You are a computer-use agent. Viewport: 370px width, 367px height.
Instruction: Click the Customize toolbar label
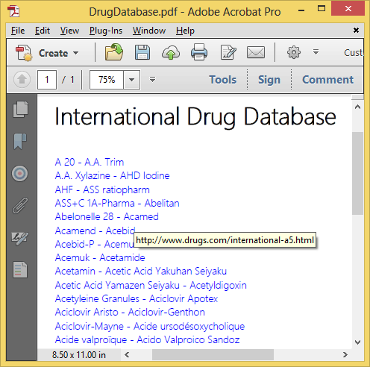pos(354,52)
